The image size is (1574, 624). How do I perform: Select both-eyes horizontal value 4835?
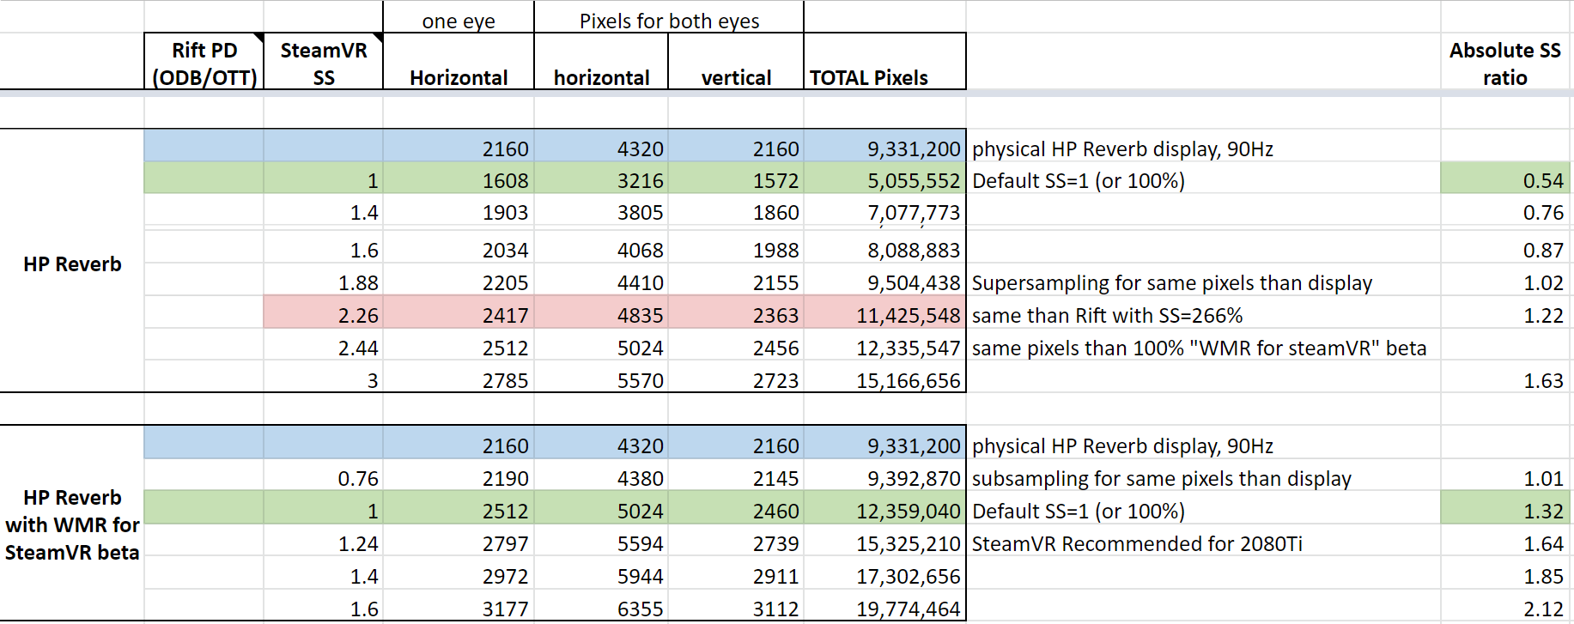tap(601, 312)
